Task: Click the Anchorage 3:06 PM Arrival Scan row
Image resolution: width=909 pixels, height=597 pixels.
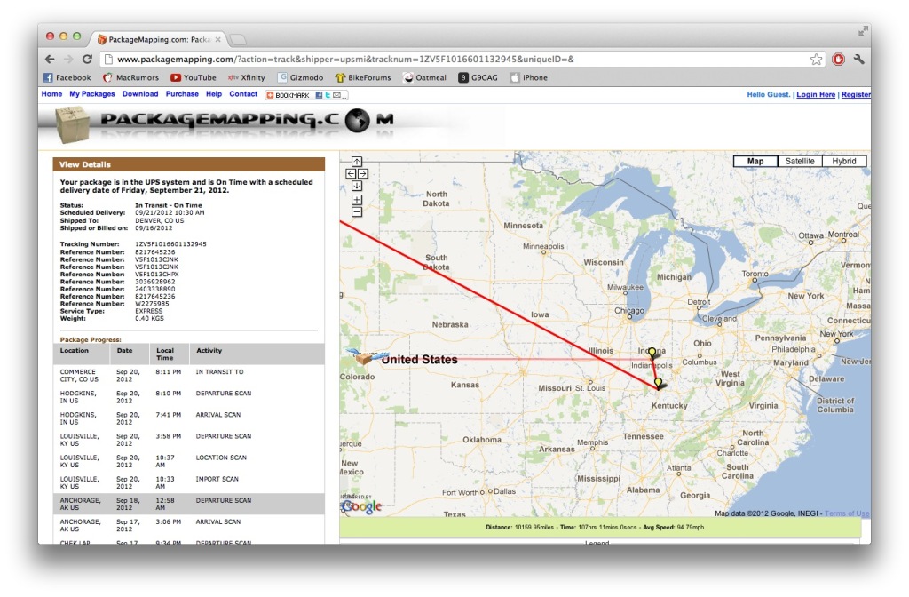Action: pos(188,526)
